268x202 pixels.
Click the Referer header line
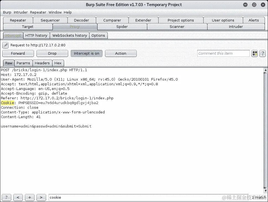(57, 98)
